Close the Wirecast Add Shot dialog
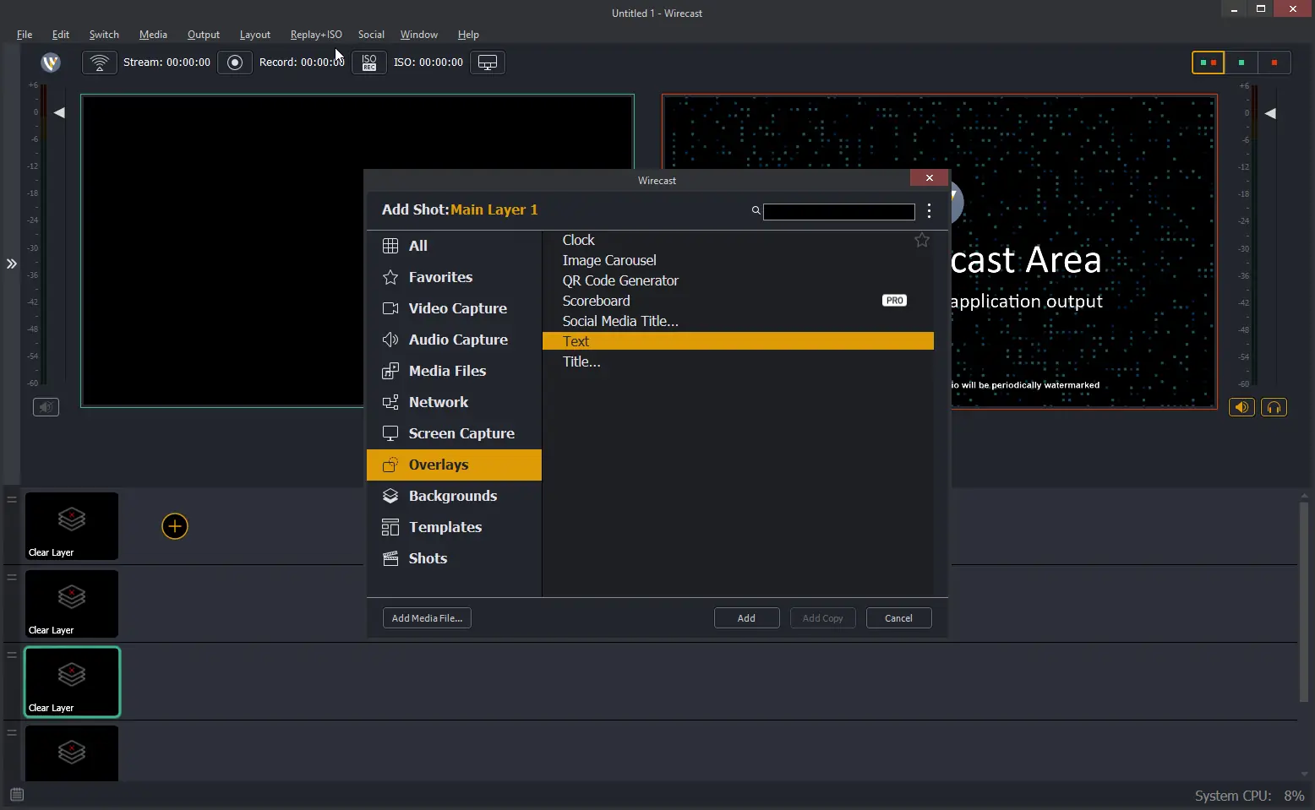 click(929, 177)
